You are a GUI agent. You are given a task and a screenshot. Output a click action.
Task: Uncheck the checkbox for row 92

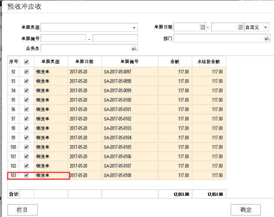[26, 72]
